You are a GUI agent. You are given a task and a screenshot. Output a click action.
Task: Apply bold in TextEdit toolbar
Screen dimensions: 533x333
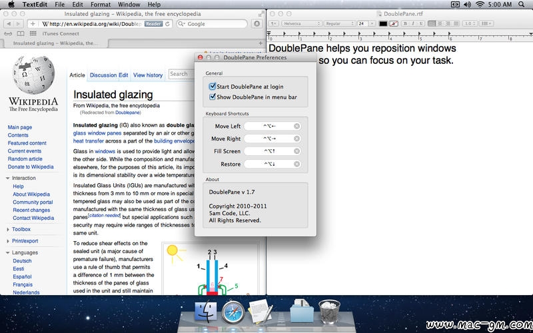click(405, 23)
